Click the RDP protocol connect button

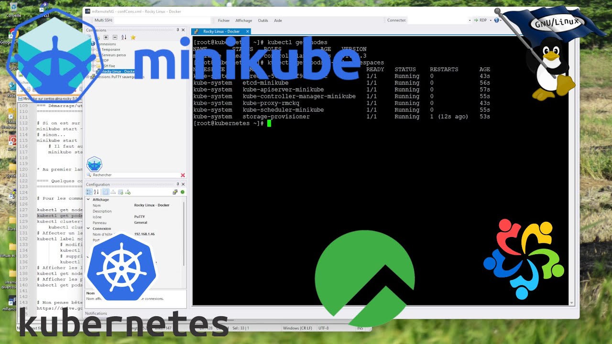click(x=480, y=21)
